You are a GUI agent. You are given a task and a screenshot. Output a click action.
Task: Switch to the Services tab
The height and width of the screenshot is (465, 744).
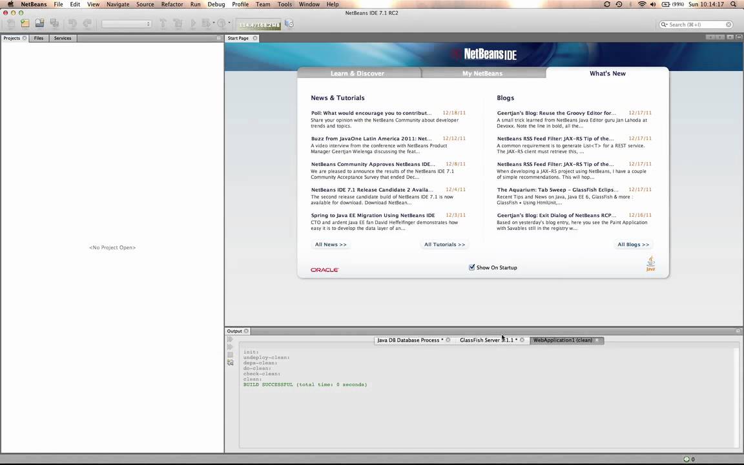pos(62,38)
